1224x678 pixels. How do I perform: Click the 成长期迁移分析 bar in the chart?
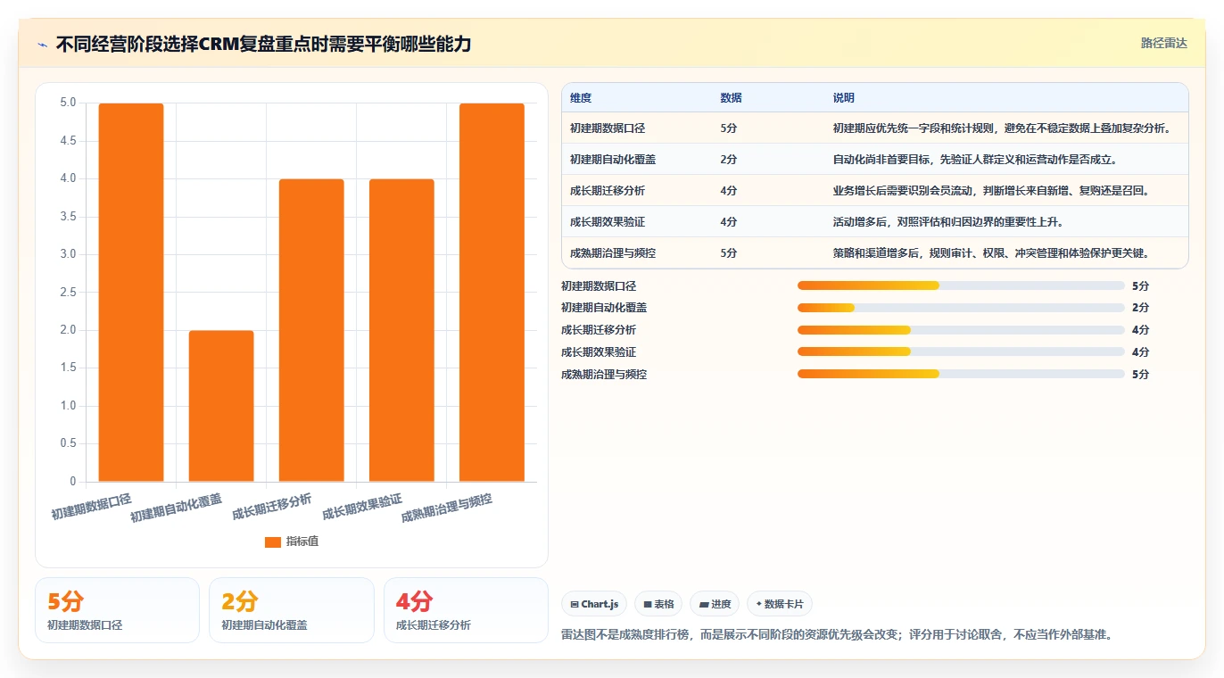click(x=311, y=330)
